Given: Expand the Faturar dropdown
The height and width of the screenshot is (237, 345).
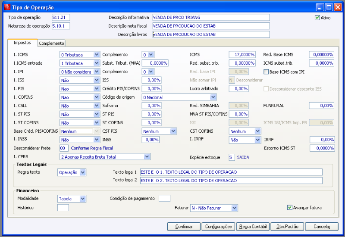Looking at the screenshot, I should click(x=234, y=208).
